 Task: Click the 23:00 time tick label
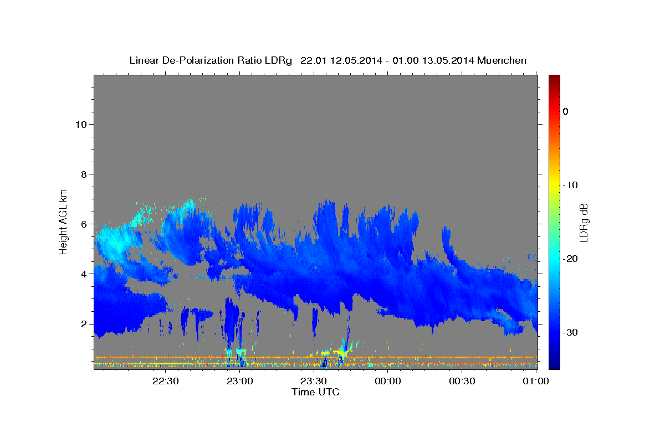[x=239, y=381]
